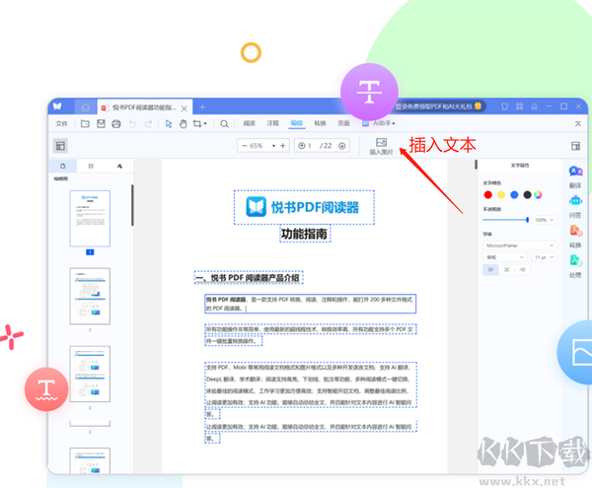Click the login gift banner for the PDF and AI pack
The width and height of the screenshot is (592, 488).
tap(439, 106)
